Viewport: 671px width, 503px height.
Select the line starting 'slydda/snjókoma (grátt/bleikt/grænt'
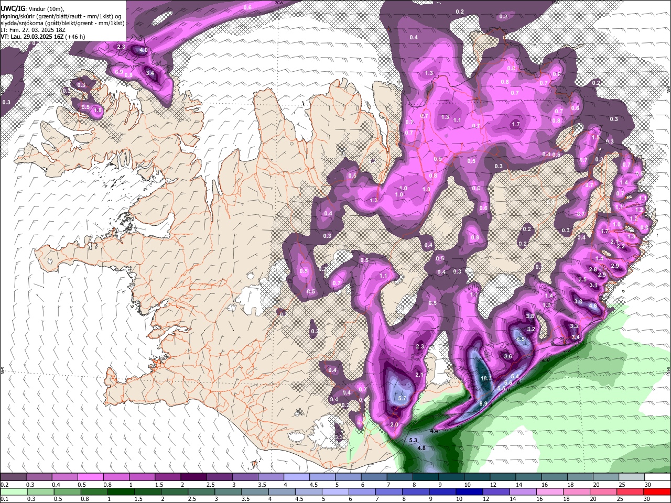(x=62, y=23)
